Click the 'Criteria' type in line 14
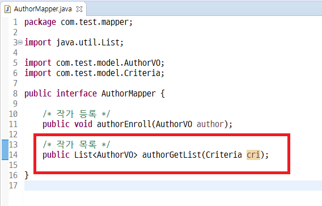The image size is (322, 206). [x=223, y=155]
